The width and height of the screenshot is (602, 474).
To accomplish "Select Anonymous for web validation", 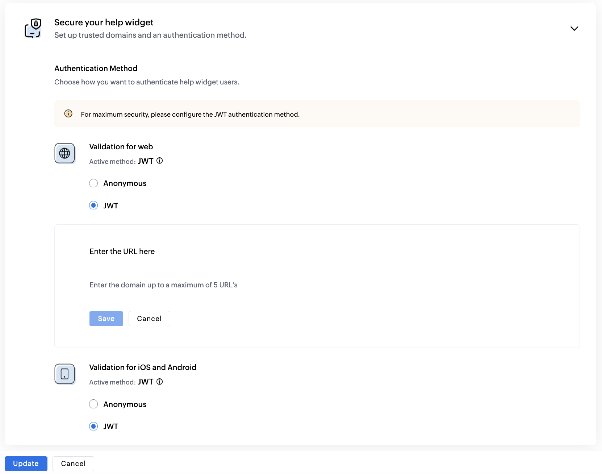I will (x=93, y=183).
